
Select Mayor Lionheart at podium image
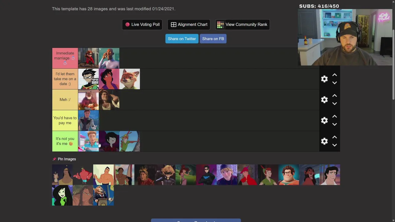click(x=103, y=195)
